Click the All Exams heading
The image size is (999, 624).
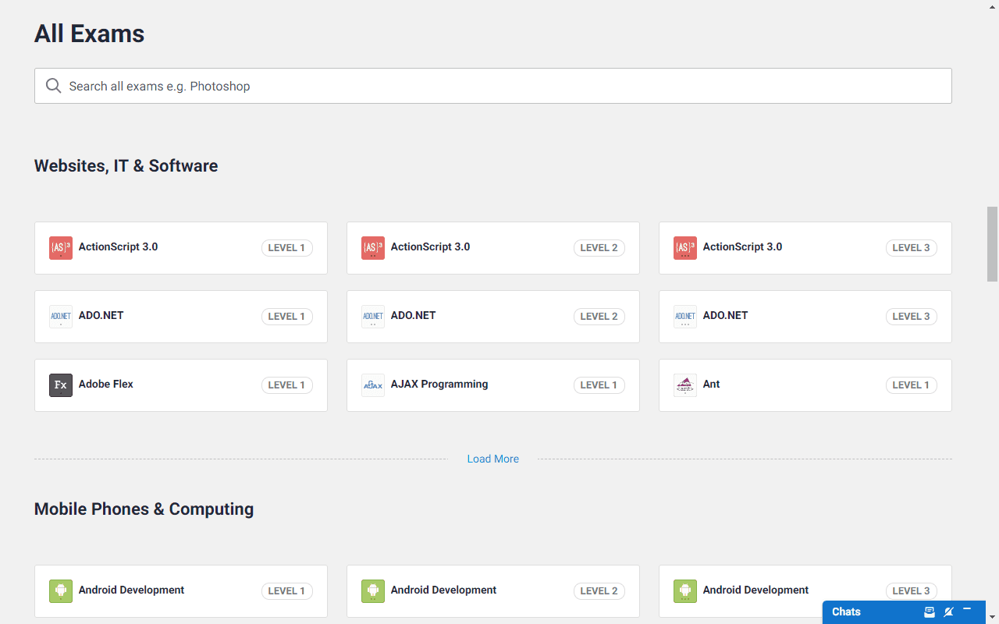pyautogui.click(x=90, y=34)
